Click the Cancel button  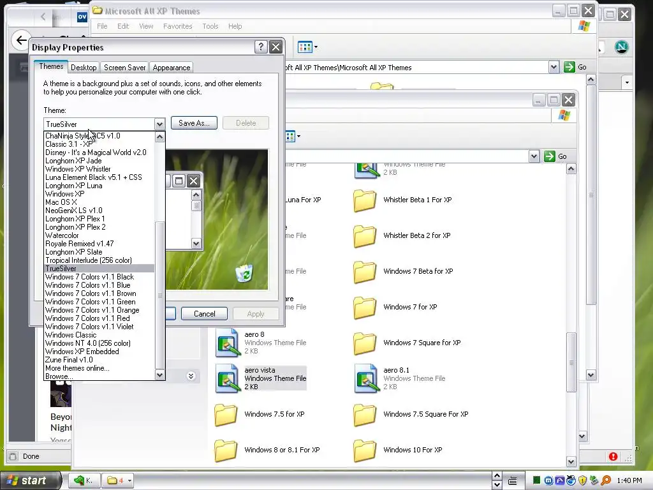[205, 314]
